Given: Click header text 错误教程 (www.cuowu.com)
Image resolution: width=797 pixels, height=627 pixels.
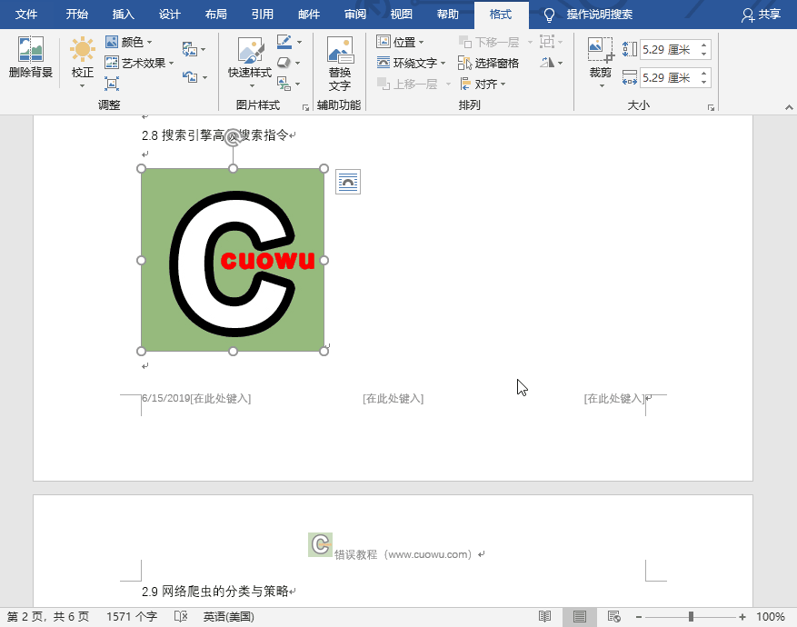Looking at the screenshot, I should 403,554.
